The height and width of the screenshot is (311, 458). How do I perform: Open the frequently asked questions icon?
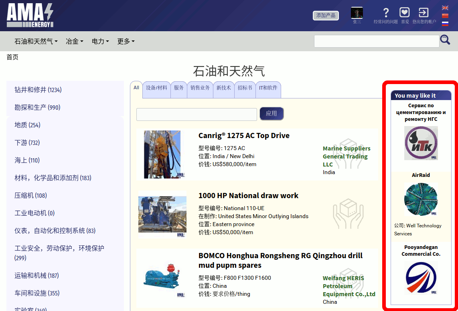point(386,13)
